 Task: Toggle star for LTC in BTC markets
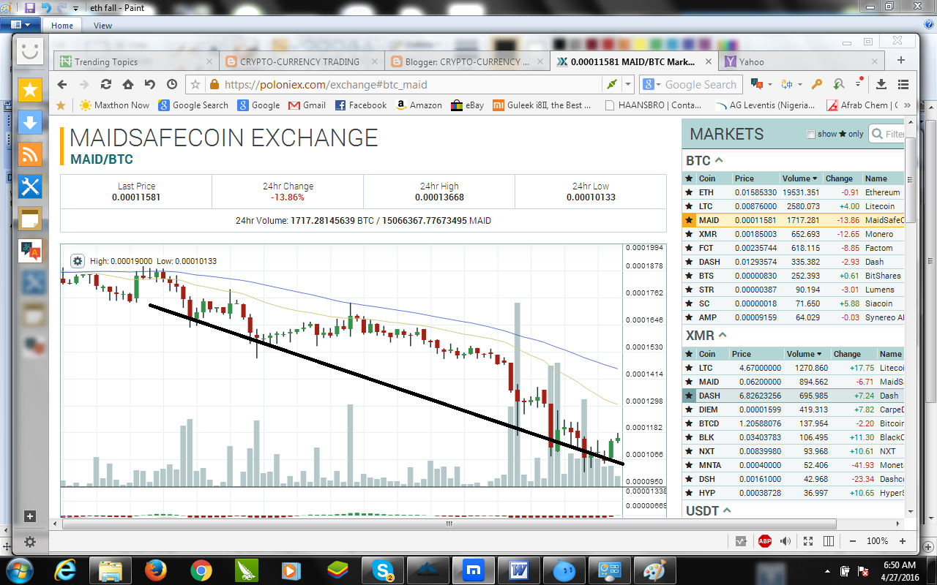(x=689, y=206)
